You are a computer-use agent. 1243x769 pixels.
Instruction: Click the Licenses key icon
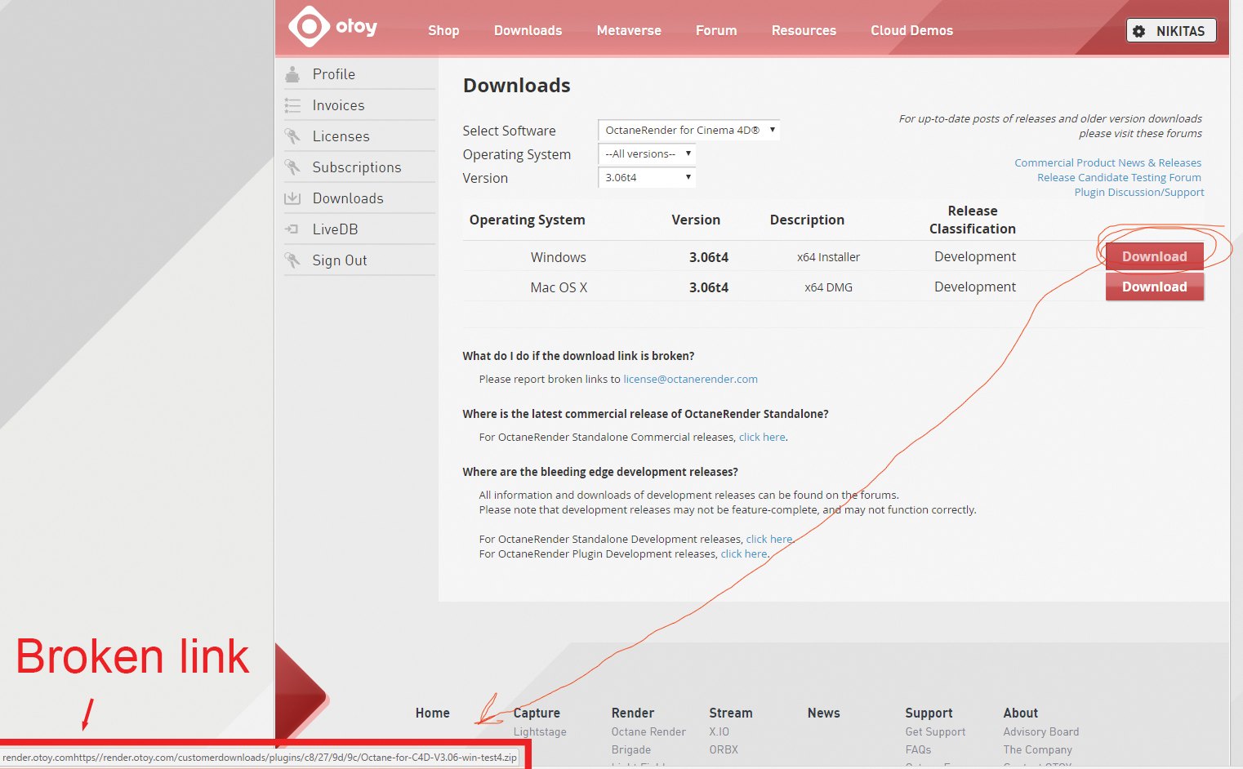292,136
